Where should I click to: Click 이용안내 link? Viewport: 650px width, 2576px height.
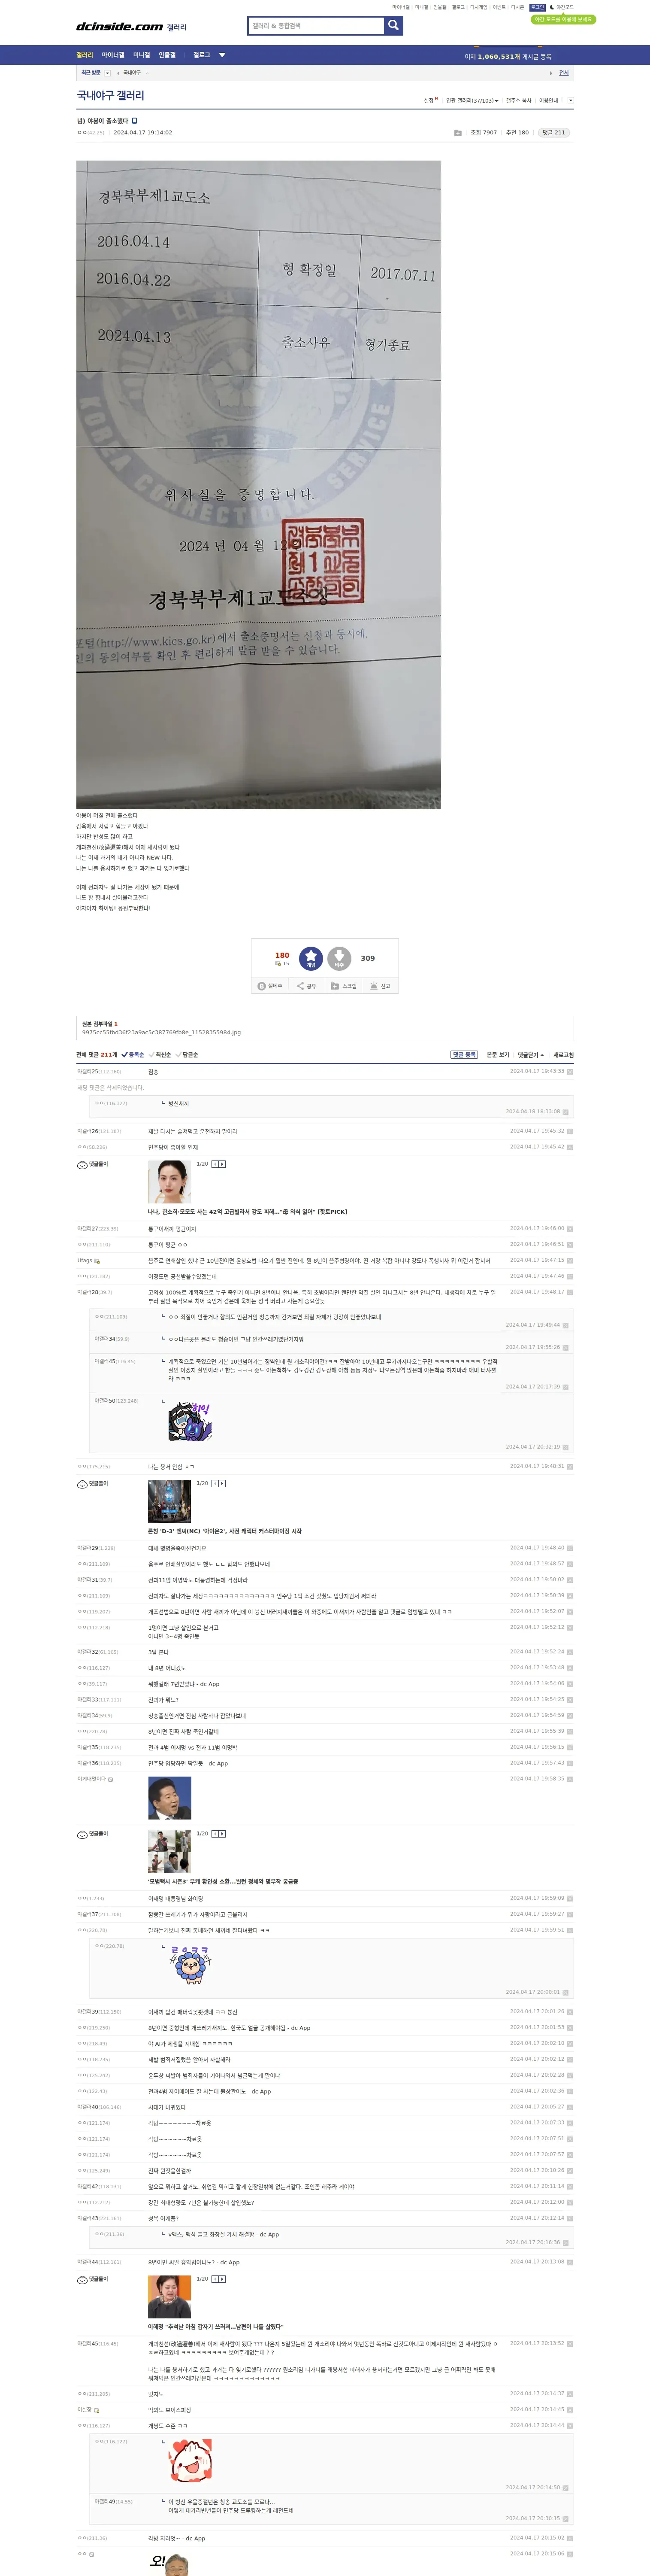(x=549, y=100)
